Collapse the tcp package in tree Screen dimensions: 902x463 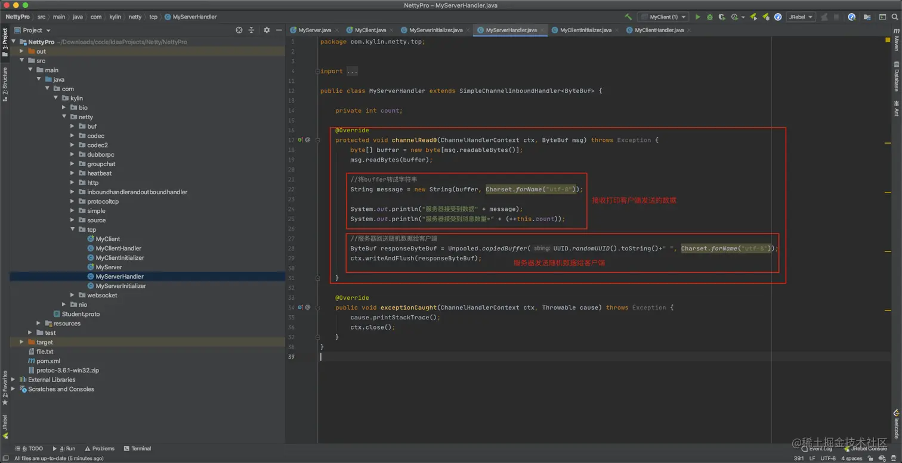click(73, 229)
